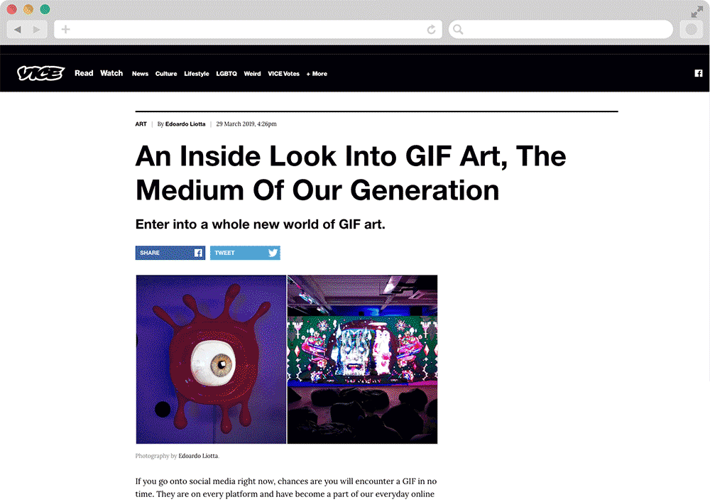Select the News menu item

pyautogui.click(x=140, y=74)
